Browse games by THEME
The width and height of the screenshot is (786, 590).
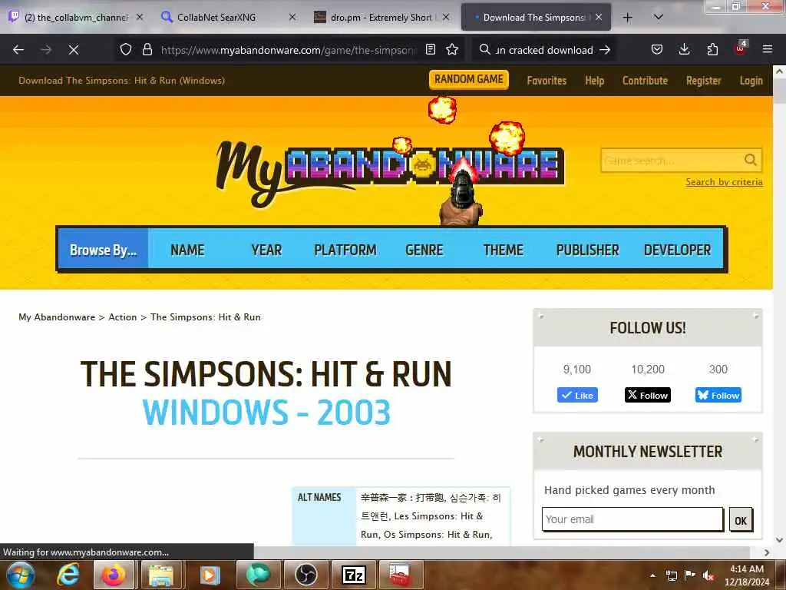click(x=503, y=250)
